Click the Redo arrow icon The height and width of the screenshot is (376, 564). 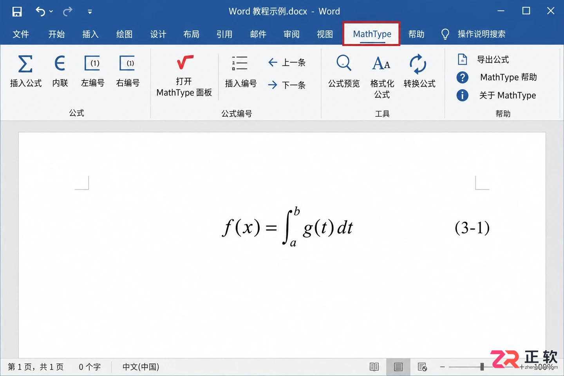(x=68, y=11)
